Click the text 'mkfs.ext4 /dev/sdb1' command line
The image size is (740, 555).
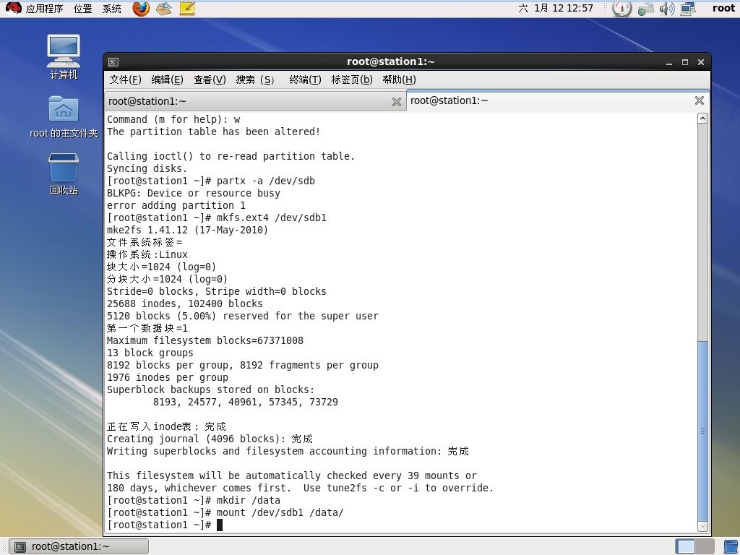point(272,218)
